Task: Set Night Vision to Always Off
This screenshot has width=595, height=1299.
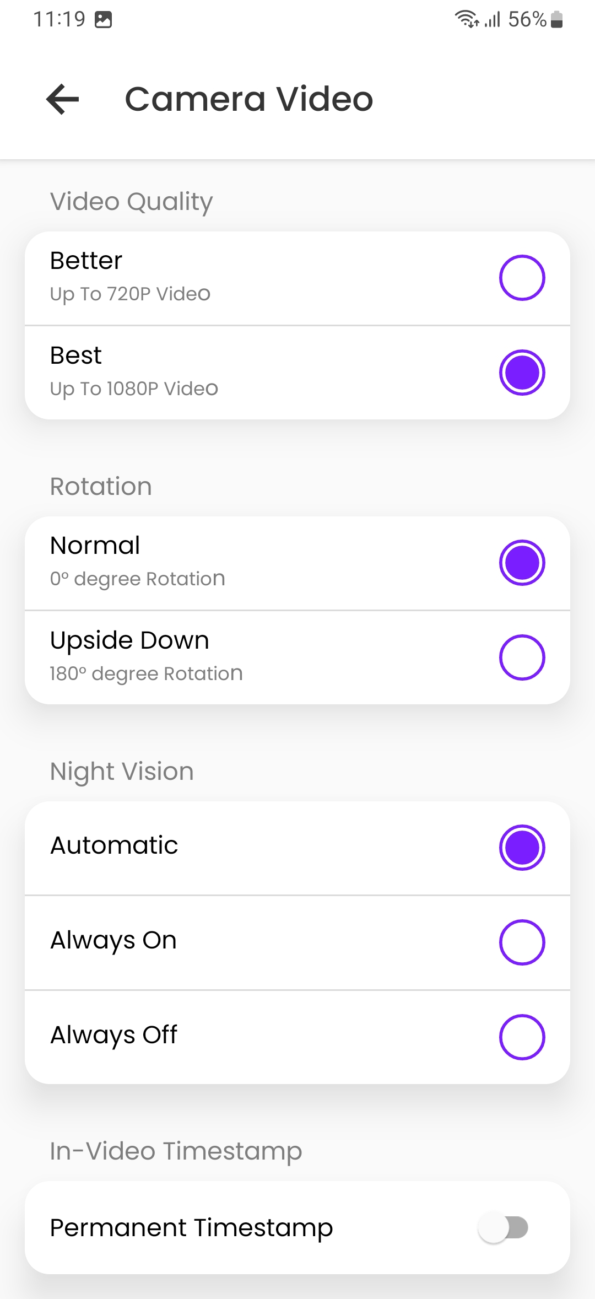Action: pos(522,1037)
